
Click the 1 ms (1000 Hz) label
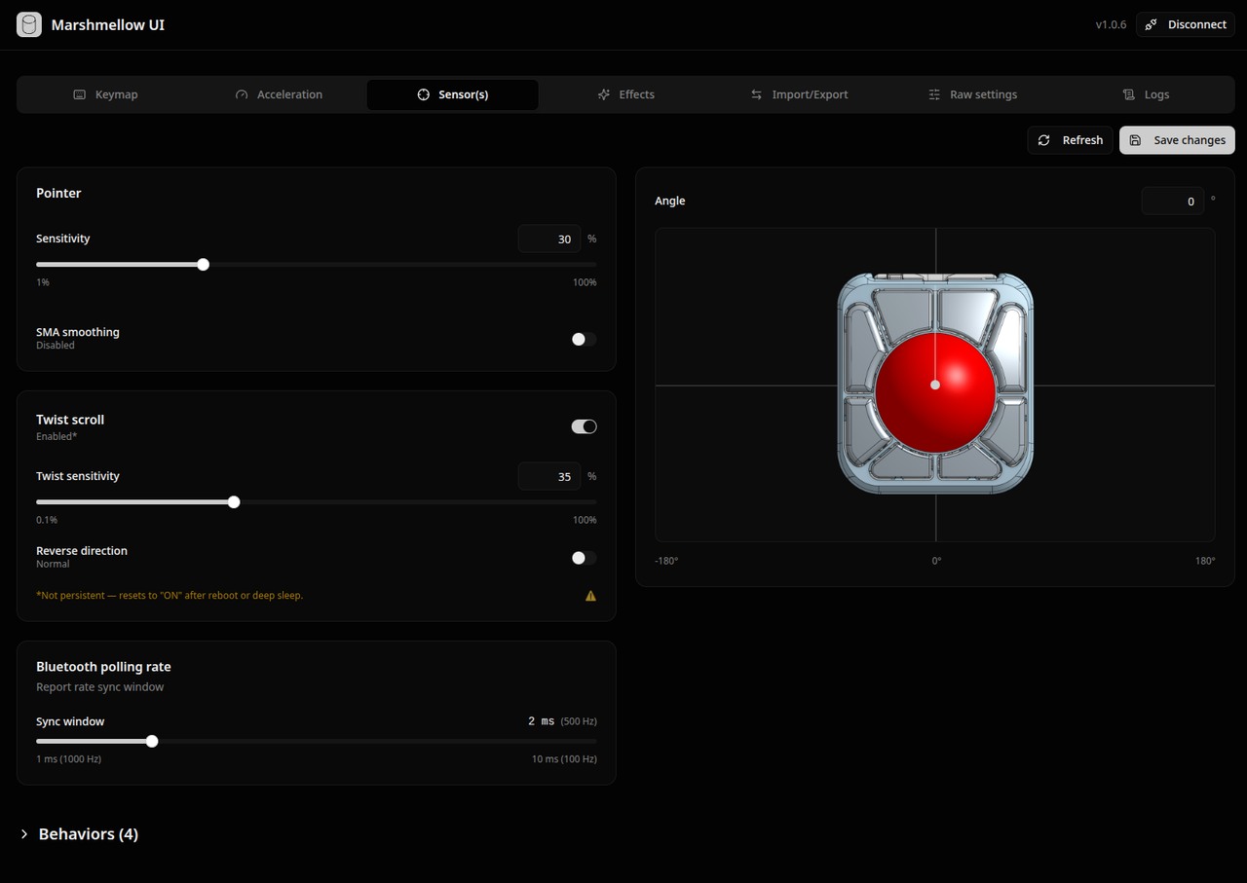click(x=68, y=758)
